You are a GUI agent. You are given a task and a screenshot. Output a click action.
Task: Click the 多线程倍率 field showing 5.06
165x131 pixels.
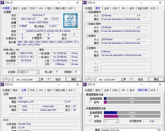(152, 121)
